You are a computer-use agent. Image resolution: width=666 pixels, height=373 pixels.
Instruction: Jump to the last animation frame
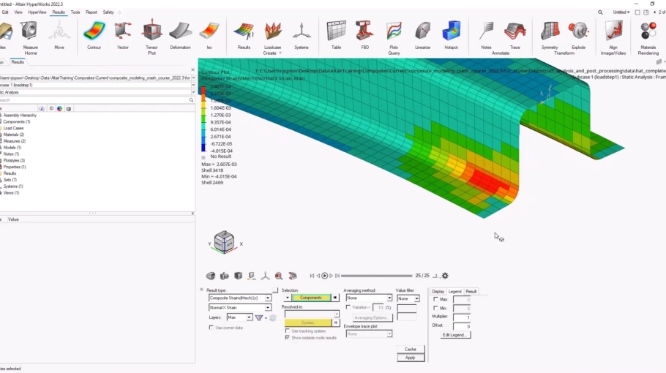pos(337,276)
